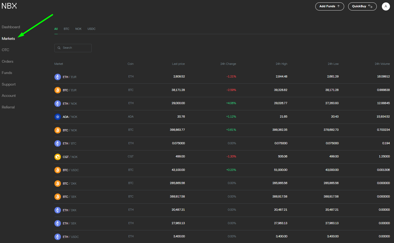Select the USDC market tab

tap(91, 29)
